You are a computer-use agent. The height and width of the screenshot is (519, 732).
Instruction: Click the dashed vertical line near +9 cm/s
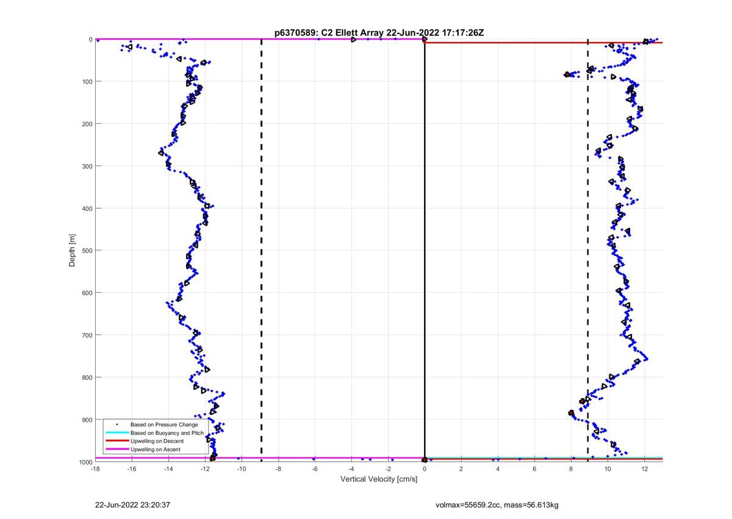[x=587, y=250]
